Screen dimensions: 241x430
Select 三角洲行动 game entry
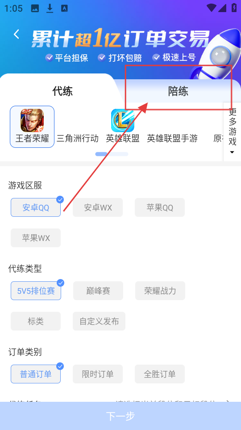click(x=78, y=138)
